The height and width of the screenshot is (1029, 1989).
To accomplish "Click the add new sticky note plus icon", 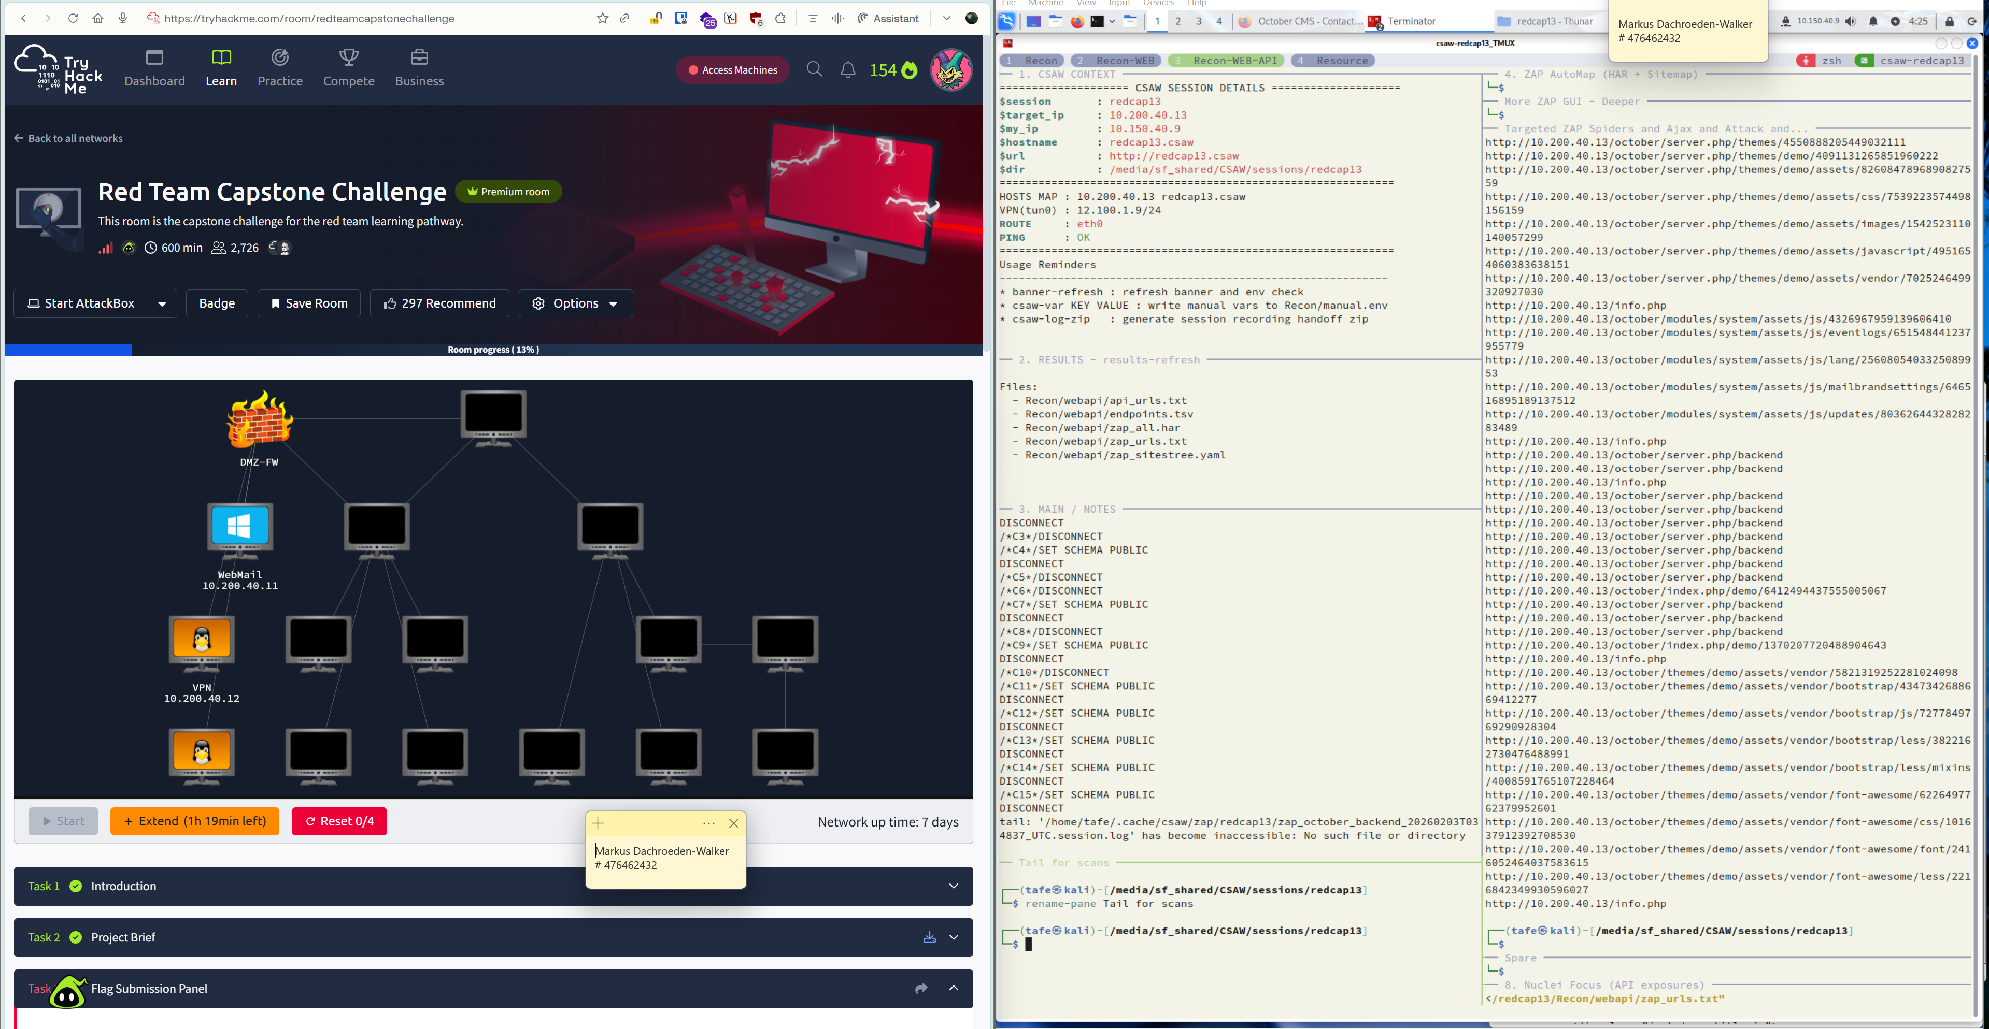I will (599, 823).
